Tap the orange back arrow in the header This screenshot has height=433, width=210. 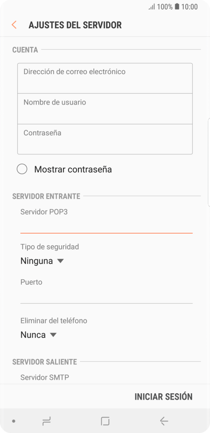coord(14,25)
